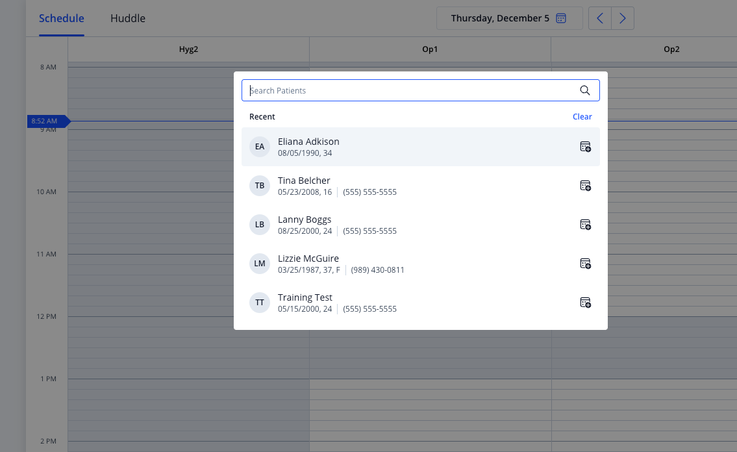This screenshot has height=452, width=737.
Task: Click the search magnifier icon
Action: pyautogui.click(x=584, y=90)
